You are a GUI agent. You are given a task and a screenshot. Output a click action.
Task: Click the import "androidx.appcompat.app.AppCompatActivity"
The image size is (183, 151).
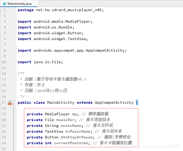79,51
